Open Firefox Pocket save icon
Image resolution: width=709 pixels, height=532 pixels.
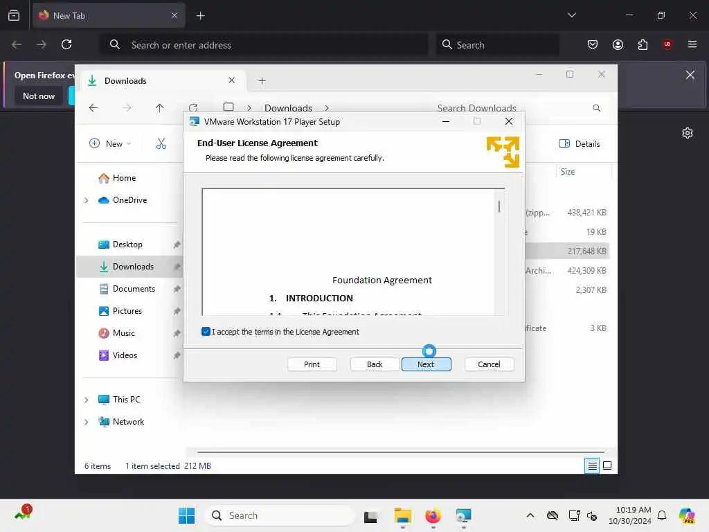(593, 44)
